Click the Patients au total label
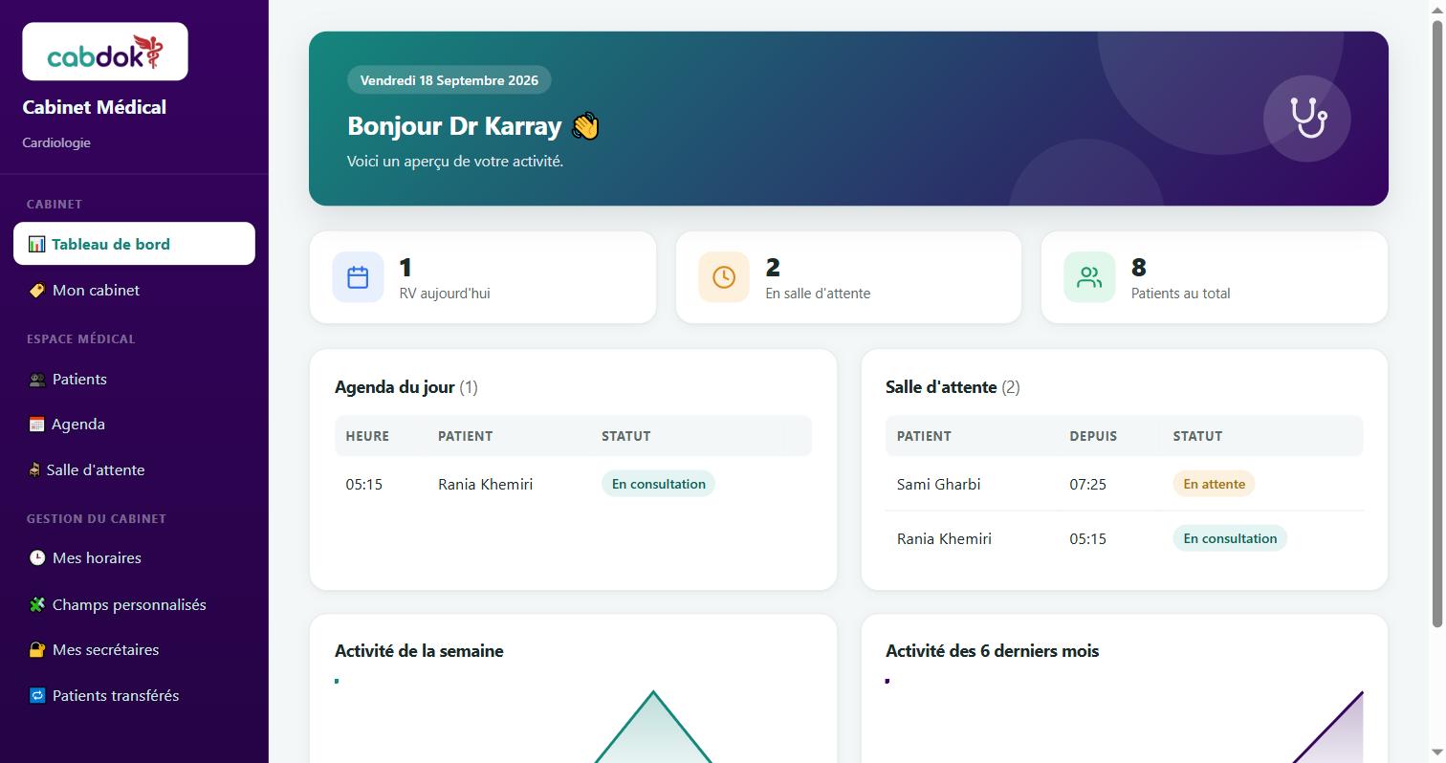Screen dimensions: 1446x763 pyautogui.click(x=1180, y=294)
